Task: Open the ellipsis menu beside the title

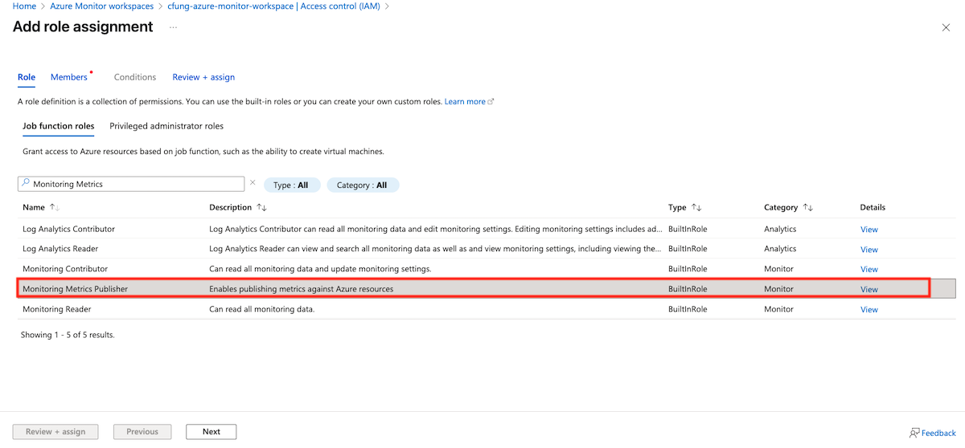Action: tap(173, 27)
